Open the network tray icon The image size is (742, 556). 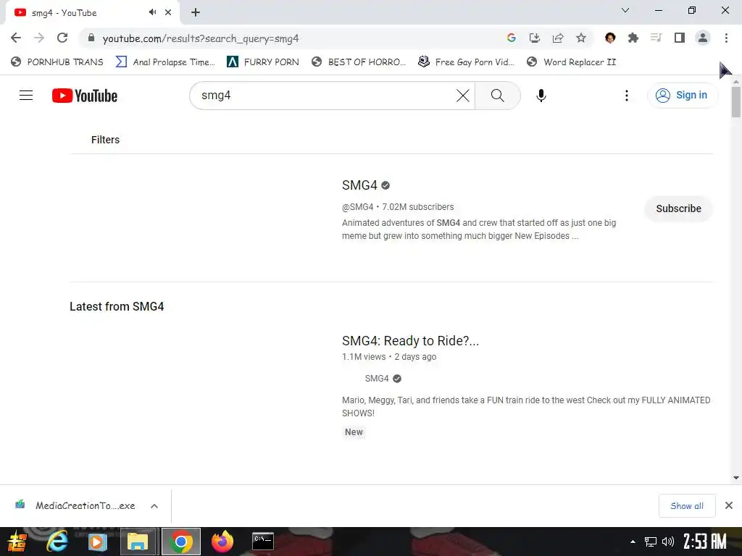[x=651, y=542]
